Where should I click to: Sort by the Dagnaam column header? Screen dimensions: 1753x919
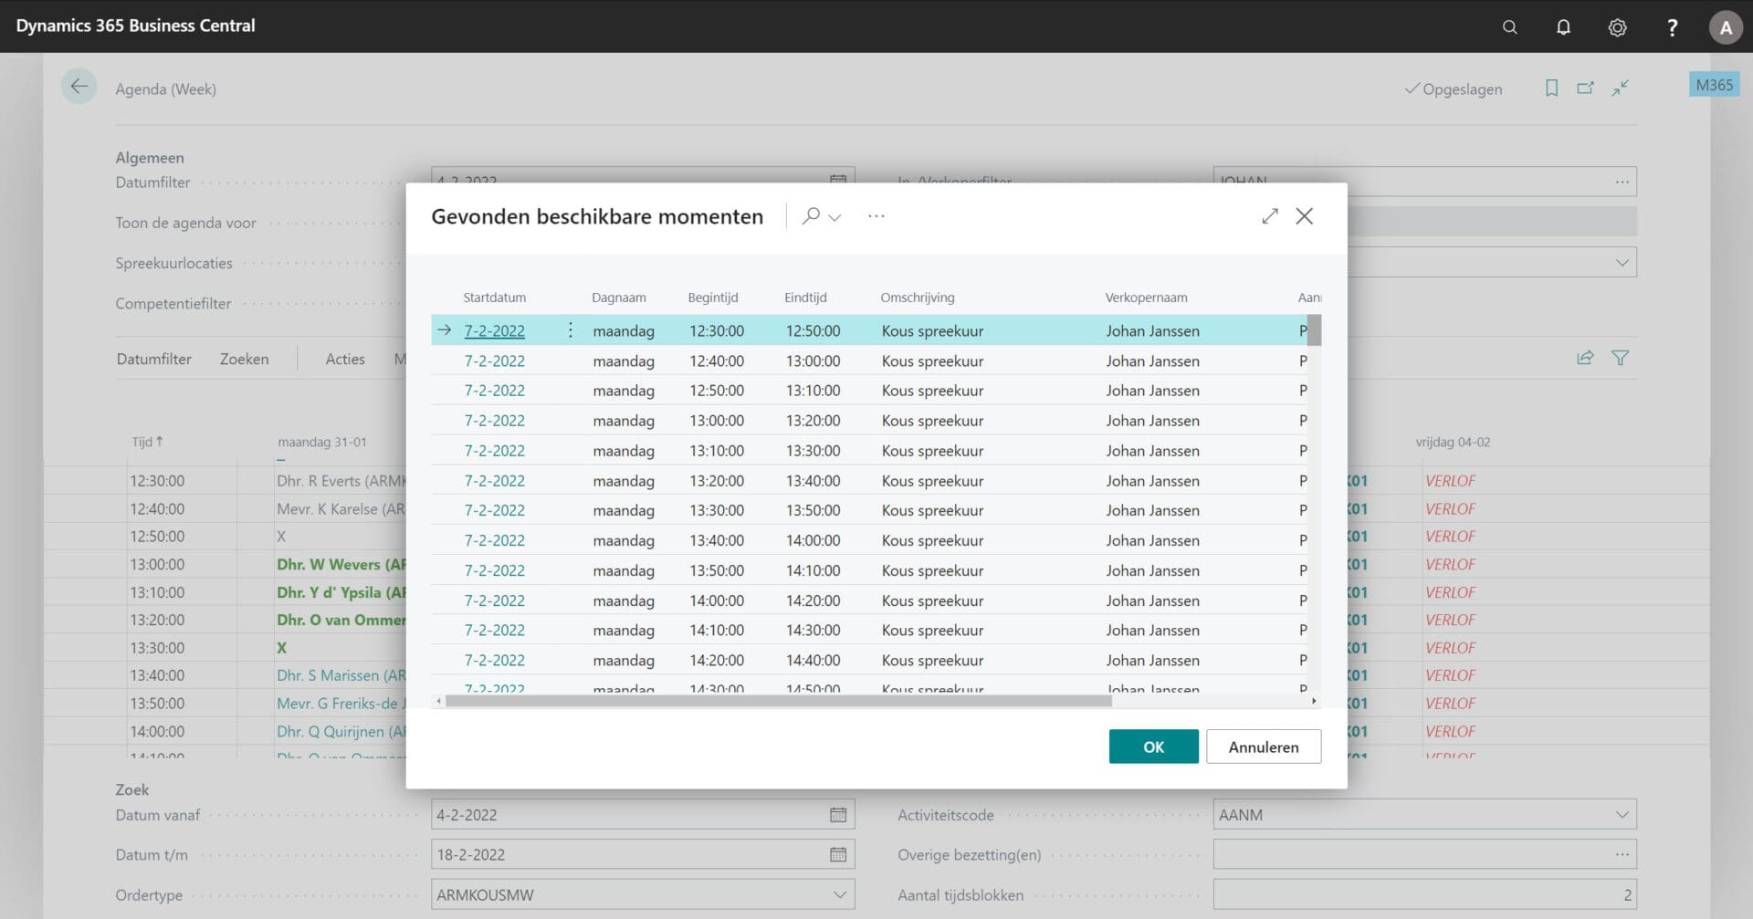[619, 298]
